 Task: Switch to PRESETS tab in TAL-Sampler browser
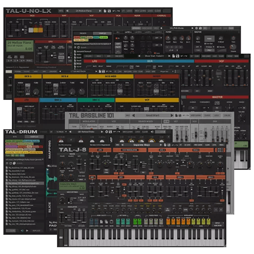click(83, 33)
